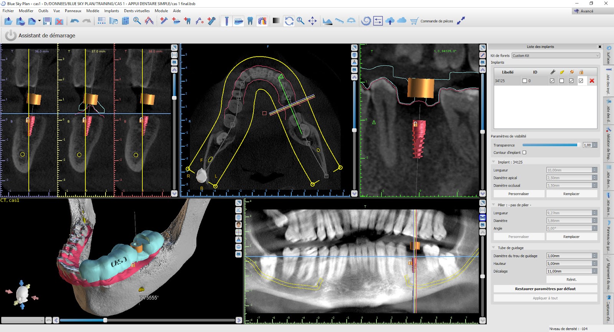Toggle the lock checkbox for implant 34125

[581, 81]
